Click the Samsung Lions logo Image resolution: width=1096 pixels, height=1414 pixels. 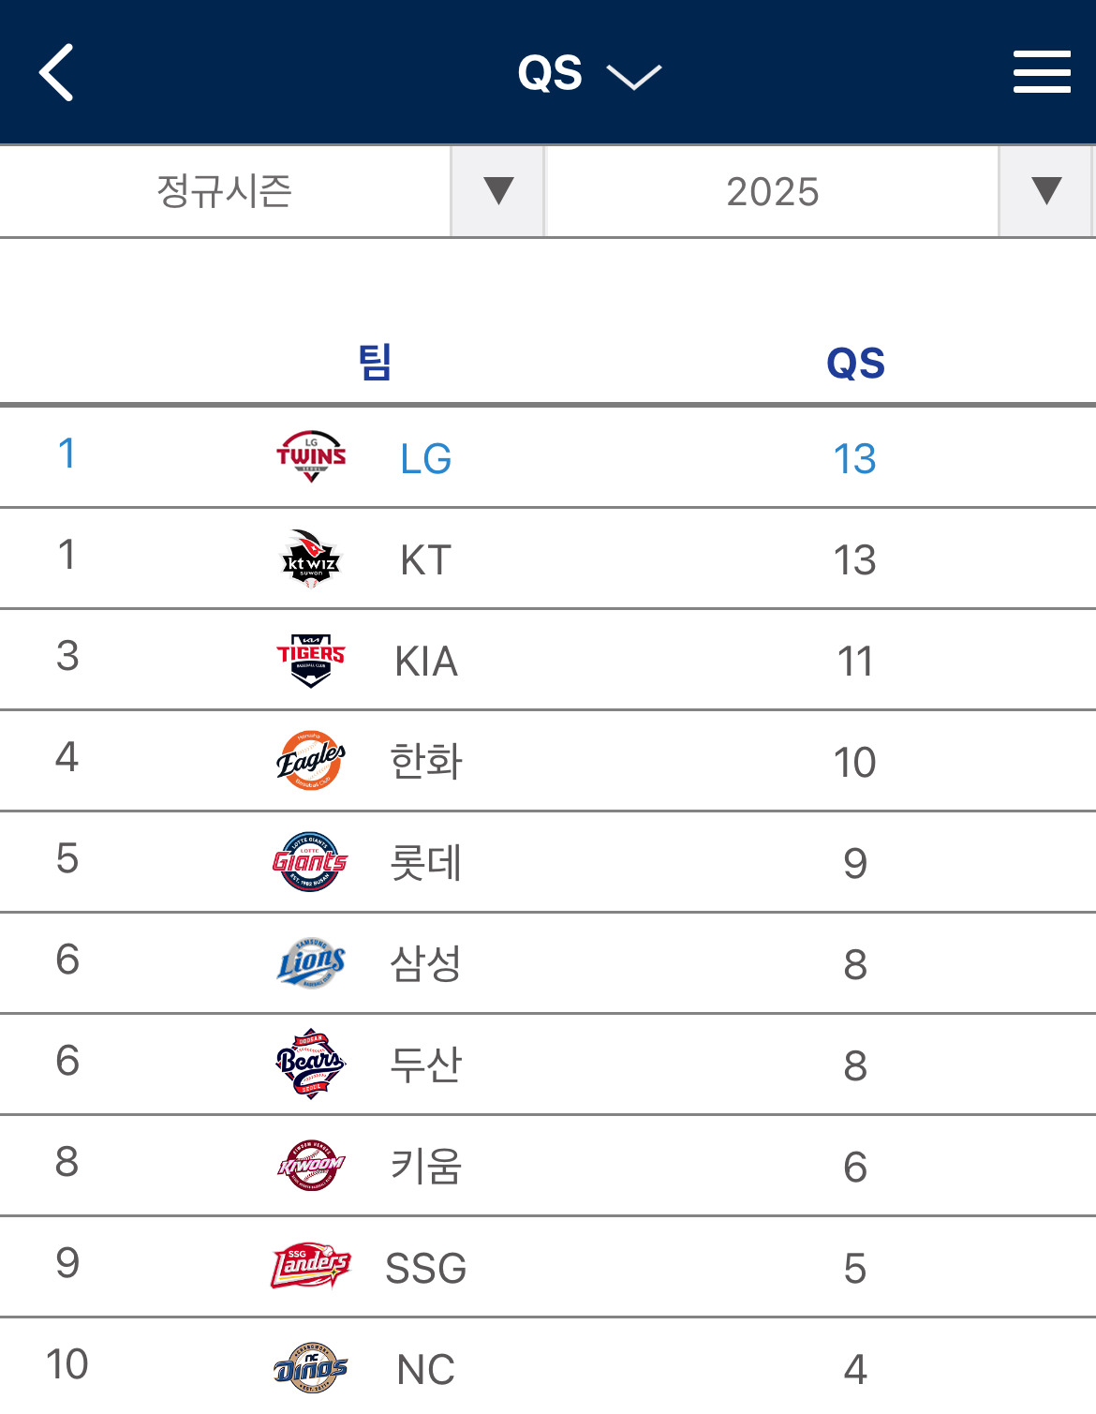pos(311,963)
